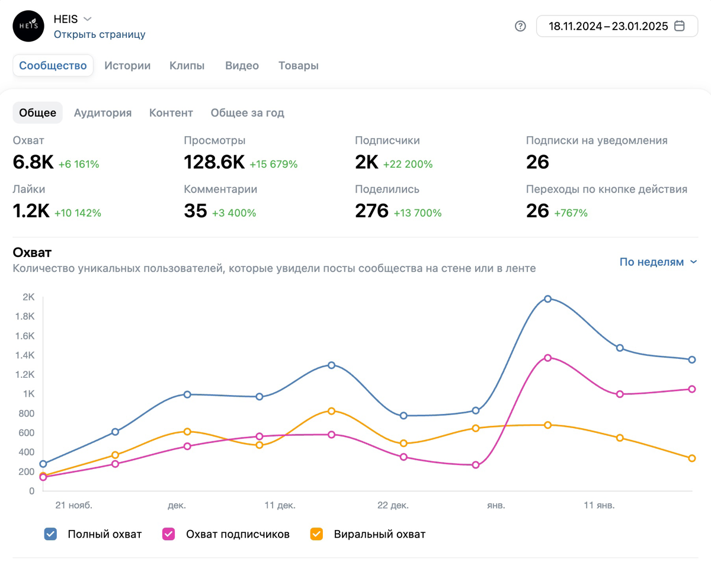Click the Комментарии metric value 35
The image size is (711, 562).
196,211
